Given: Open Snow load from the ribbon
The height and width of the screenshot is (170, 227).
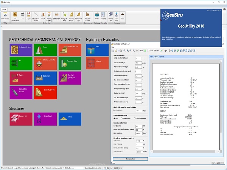Looking at the screenshot, I should coord(117,17).
